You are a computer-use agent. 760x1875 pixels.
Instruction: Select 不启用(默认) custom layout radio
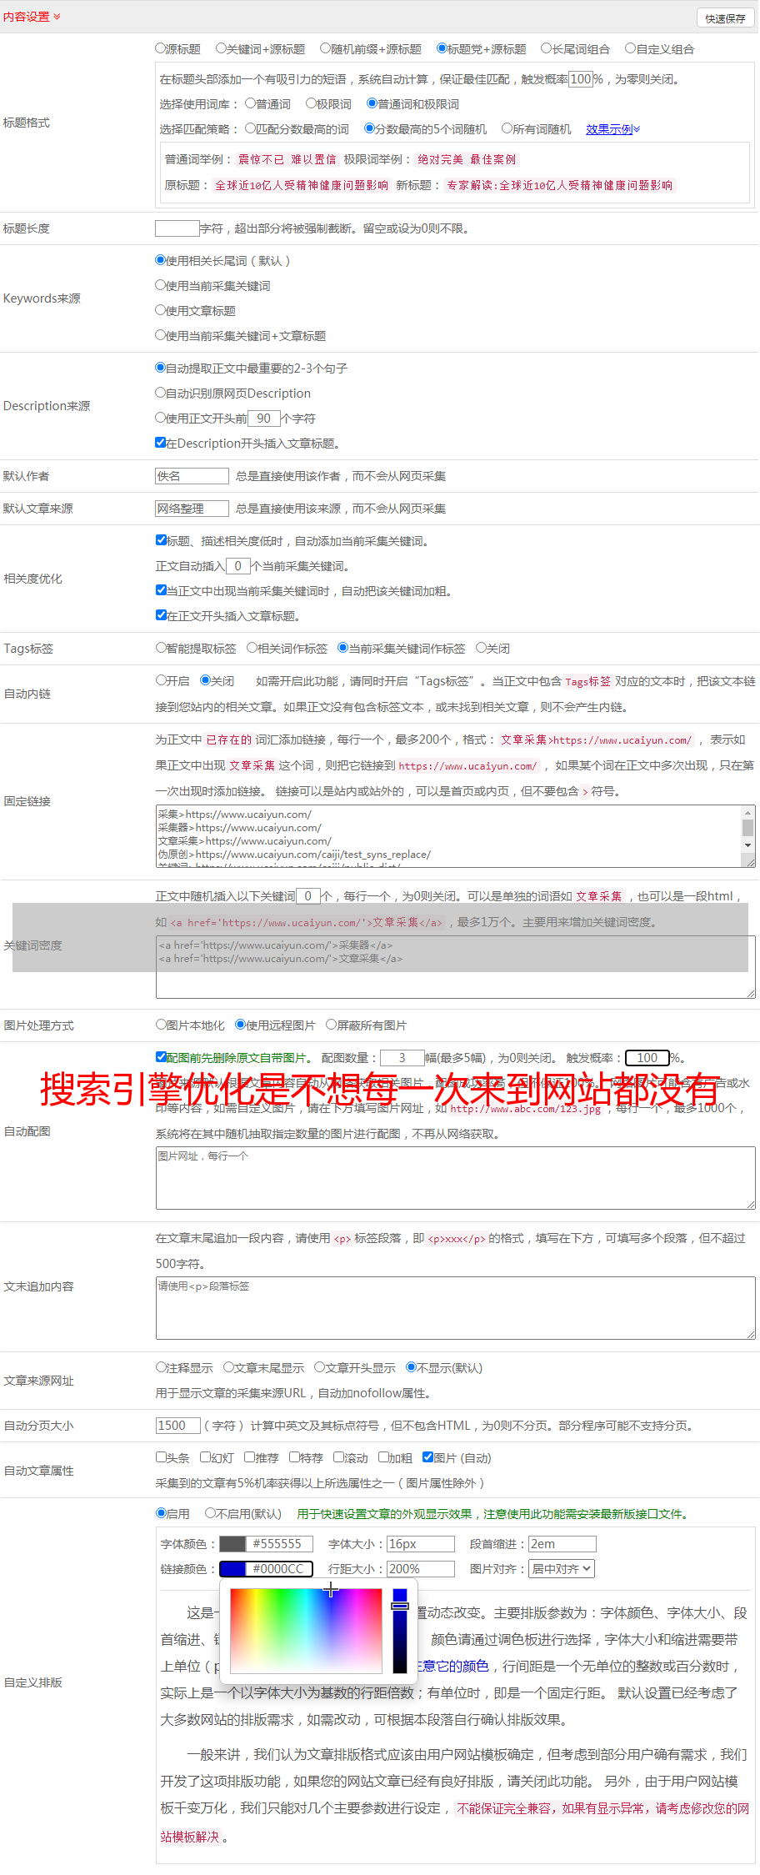pos(211,1513)
